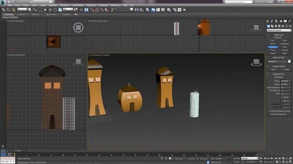Image resolution: width=293 pixels, height=164 pixels.
Task: Collapse the Parameters rollout
Action: [279, 77]
